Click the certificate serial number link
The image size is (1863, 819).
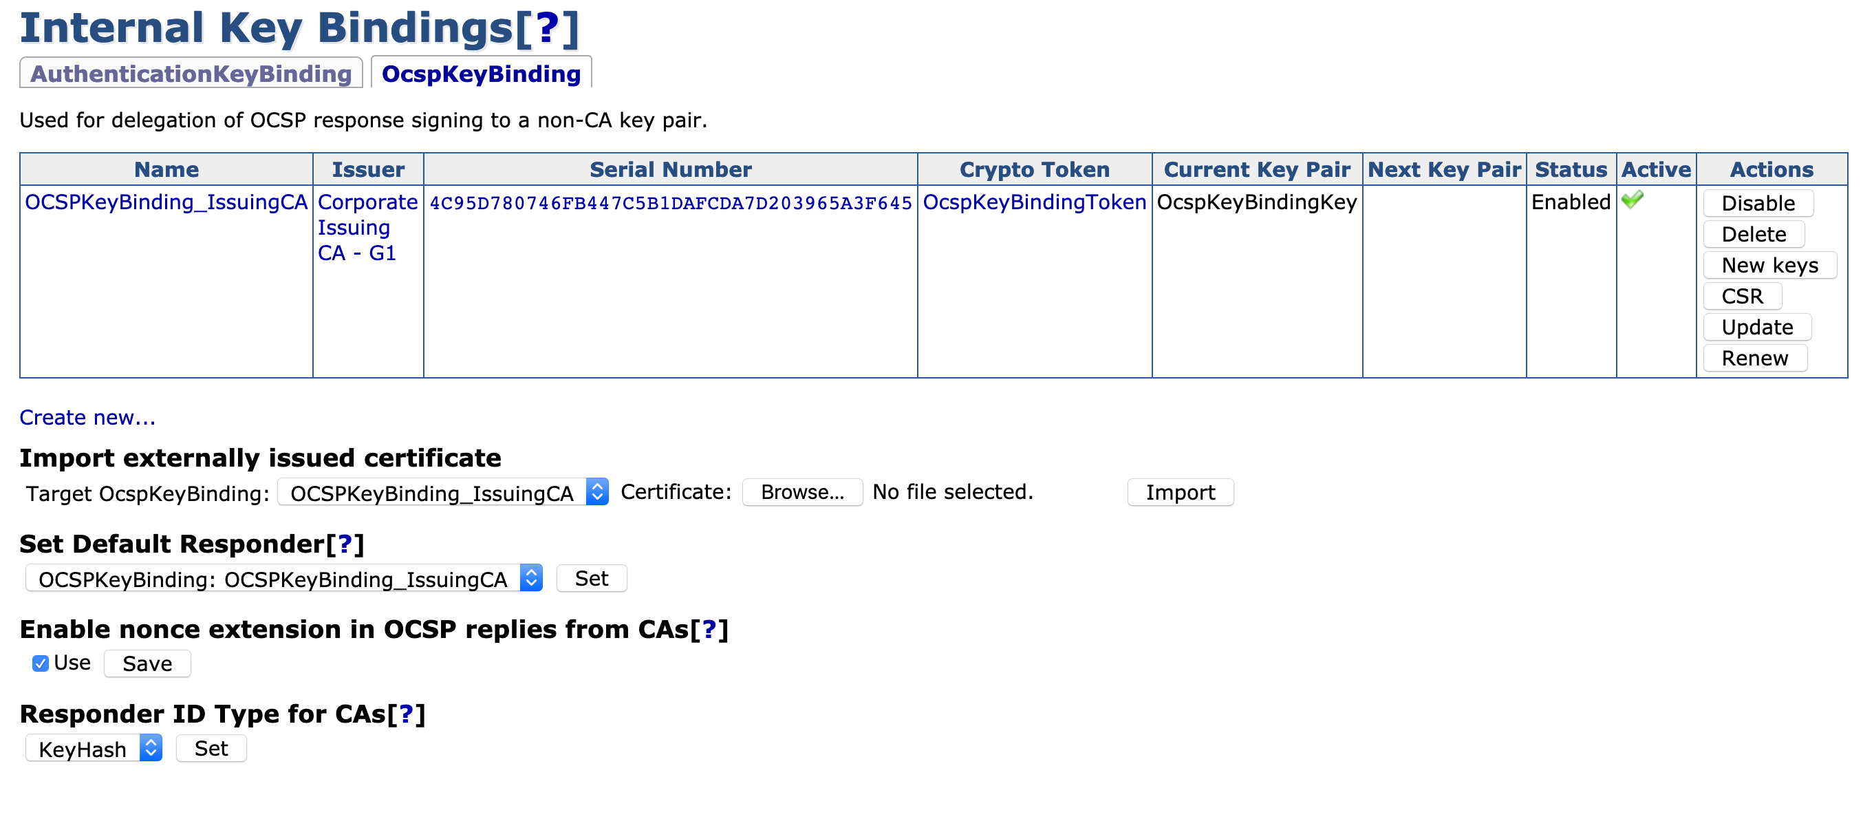(671, 203)
